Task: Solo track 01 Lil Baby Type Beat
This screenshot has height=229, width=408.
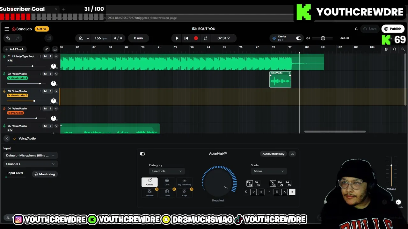Action: (50, 56)
